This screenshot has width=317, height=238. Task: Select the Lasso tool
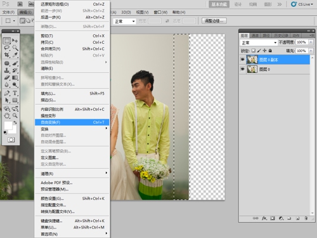pyautogui.click(x=7, y=48)
